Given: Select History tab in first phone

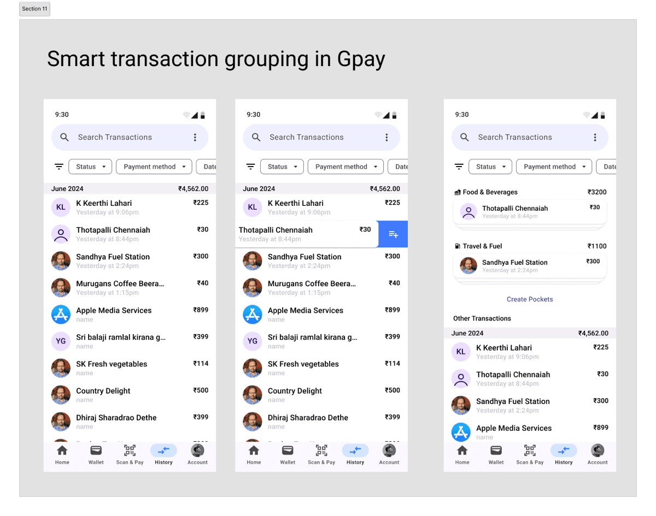Looking at the screenshot, I should pos(163,454).
